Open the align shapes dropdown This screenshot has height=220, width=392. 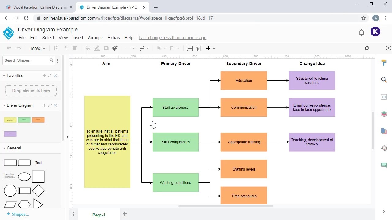[175, 48]
